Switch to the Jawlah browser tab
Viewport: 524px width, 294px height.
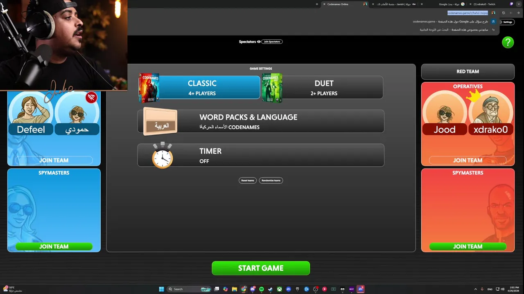(394, 4)
